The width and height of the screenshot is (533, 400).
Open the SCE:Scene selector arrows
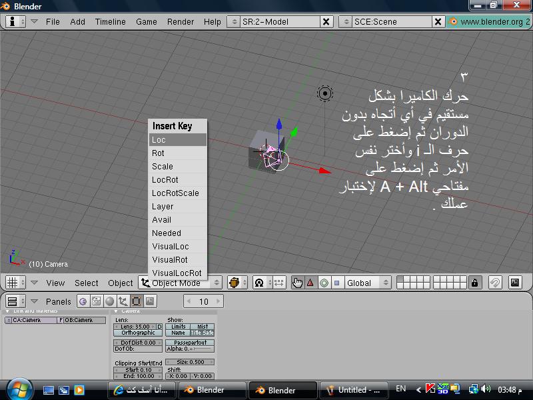[x=346, y=22]
